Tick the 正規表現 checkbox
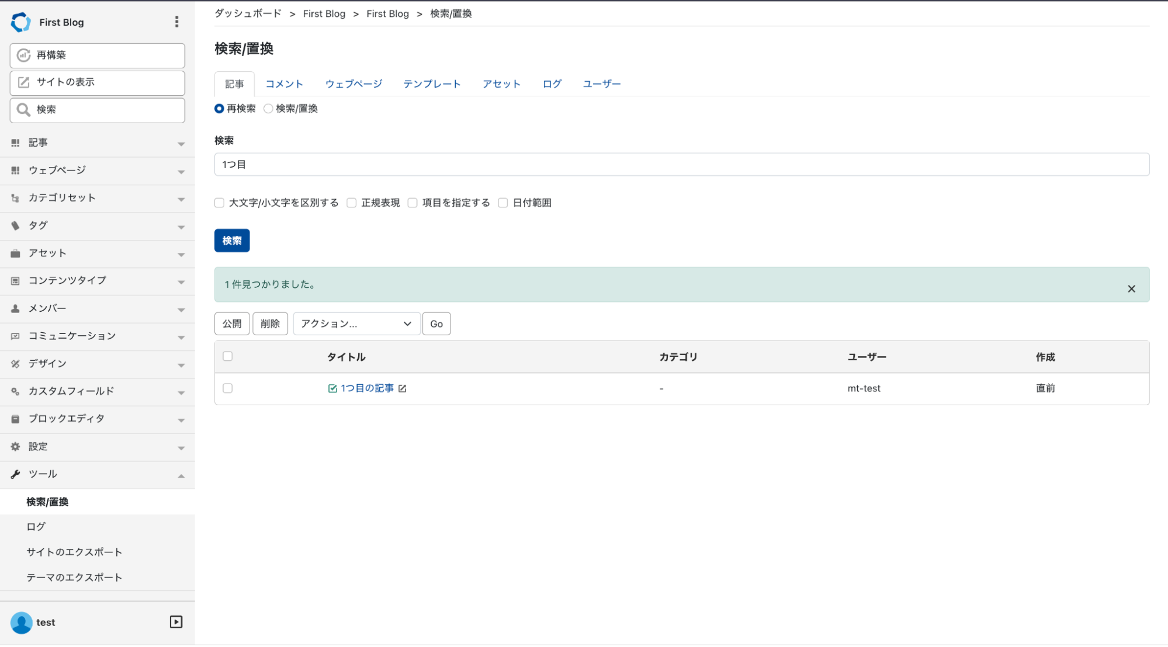The image size is (1168, 647). click(352, 203)
